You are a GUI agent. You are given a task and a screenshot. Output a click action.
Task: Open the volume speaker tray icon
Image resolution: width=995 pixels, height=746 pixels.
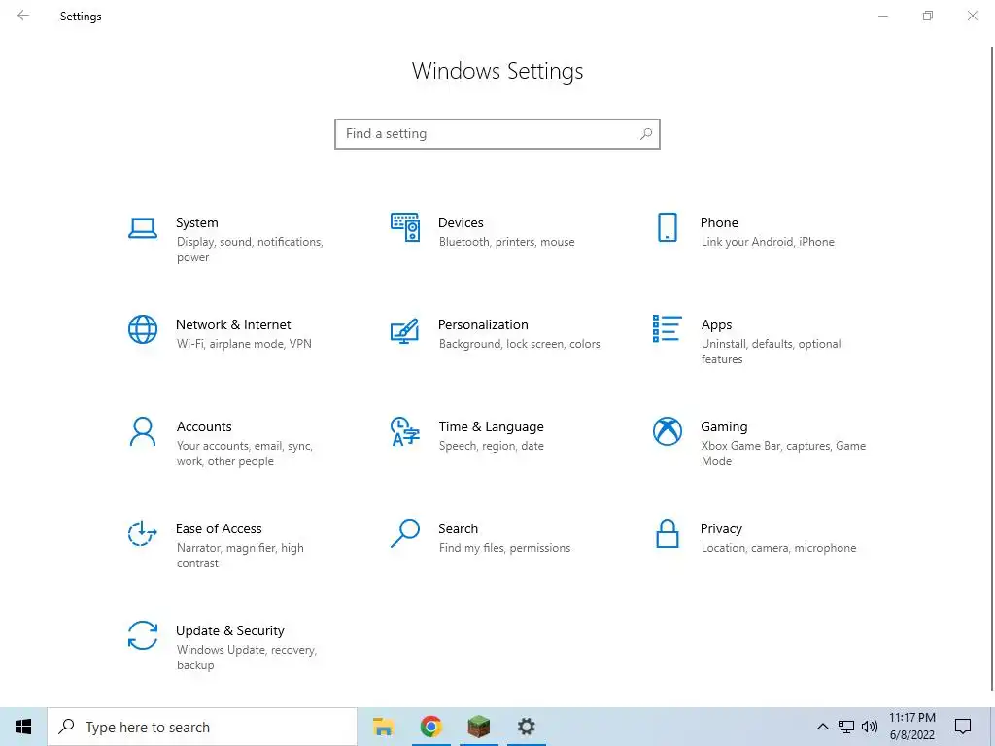coord(870,727)
